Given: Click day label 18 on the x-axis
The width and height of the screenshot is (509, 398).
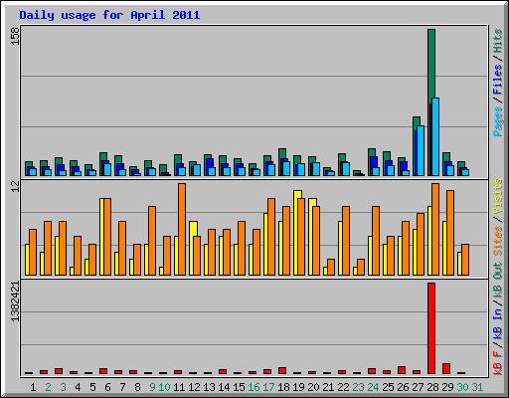Looking at the screenshot, I should pos(283,387).
